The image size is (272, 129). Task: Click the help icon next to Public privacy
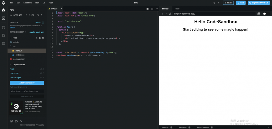tap(43, 23)
